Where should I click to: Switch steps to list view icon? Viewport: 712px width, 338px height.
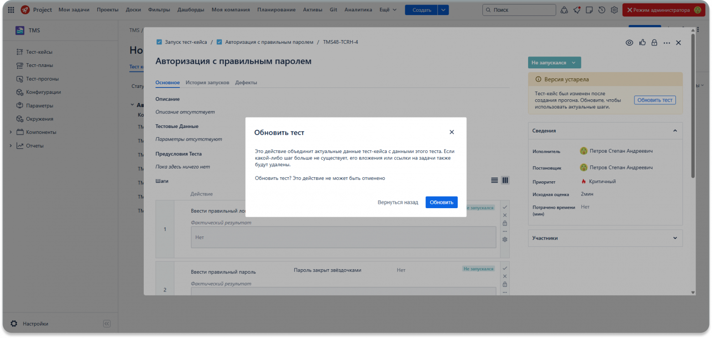494,180
